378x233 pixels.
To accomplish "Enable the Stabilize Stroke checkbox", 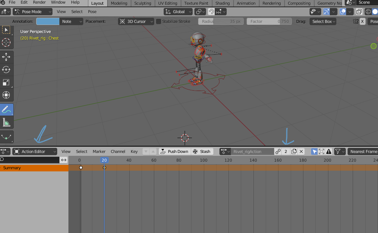I will [159, 21].
